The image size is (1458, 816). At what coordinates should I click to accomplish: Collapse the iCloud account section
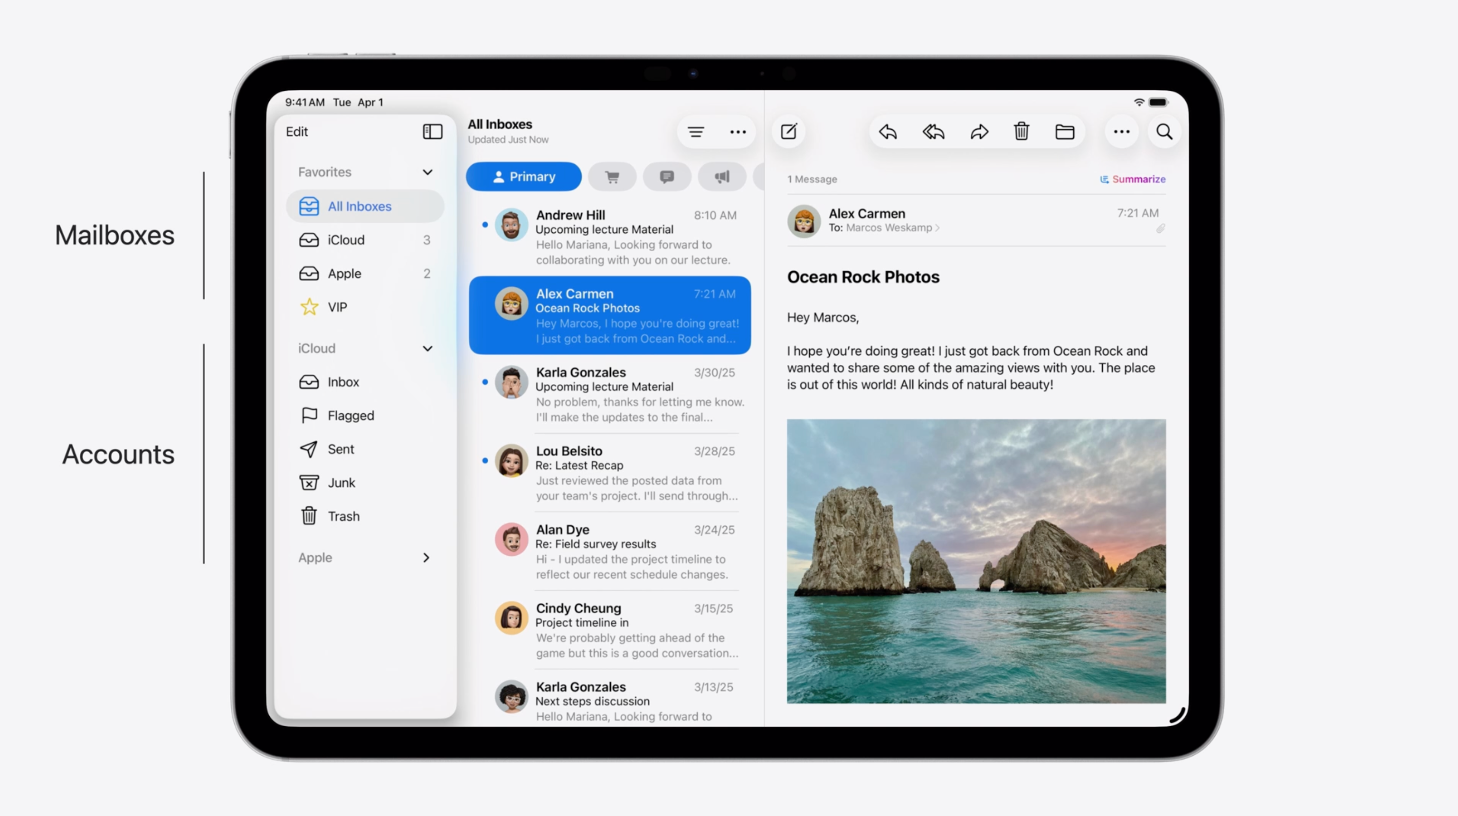(427, 349)
